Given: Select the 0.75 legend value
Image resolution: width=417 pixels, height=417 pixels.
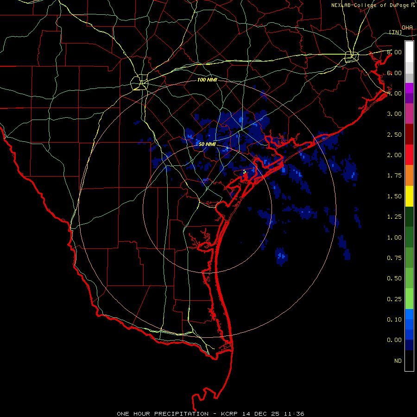Looking at the screenshot, I should click(394, 258).
